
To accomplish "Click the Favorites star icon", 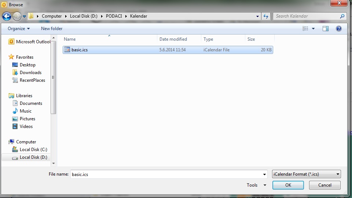I will [11, 57].
